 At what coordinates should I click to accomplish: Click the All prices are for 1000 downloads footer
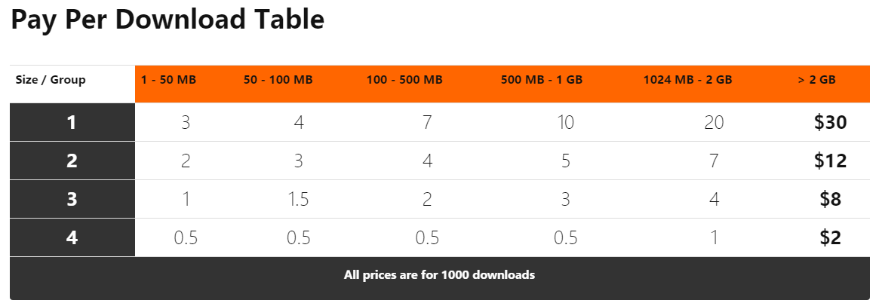439,275
